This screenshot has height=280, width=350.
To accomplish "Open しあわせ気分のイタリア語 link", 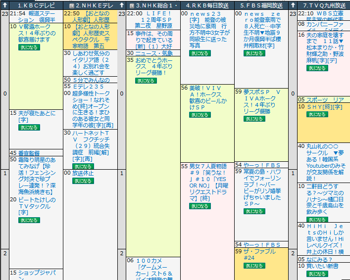I will click(91, 63).
